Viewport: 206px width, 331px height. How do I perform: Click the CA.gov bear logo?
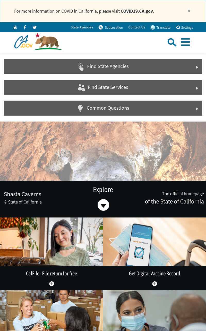(38, 41)
